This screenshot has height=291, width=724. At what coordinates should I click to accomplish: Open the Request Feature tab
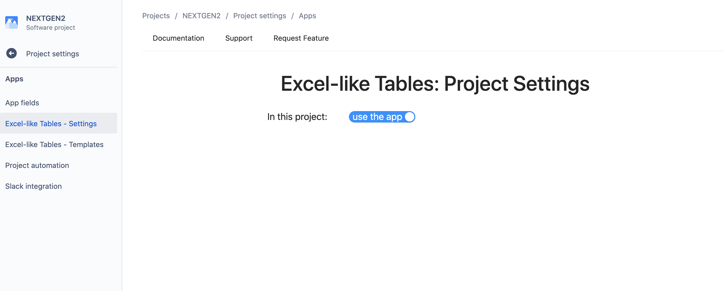click(x=301, y=38)
